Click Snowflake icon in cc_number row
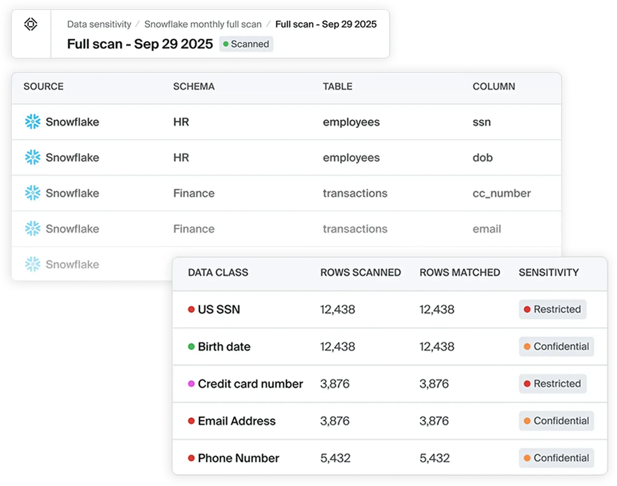Screen dimensions: 617x486 pyautogui.click(x=32, y=193)
